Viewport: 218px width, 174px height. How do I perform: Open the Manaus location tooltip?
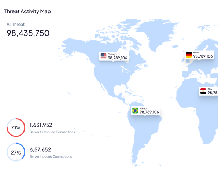pos(145,111)
